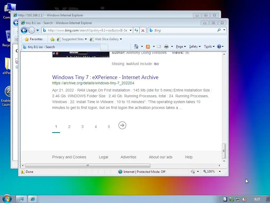
Task: Open Web Slice Gallery dropdown
Action: 106,39
